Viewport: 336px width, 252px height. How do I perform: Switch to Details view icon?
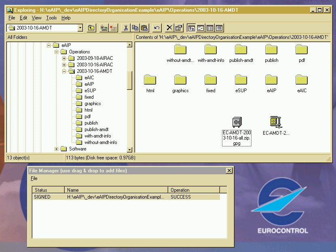coord(219,28)
